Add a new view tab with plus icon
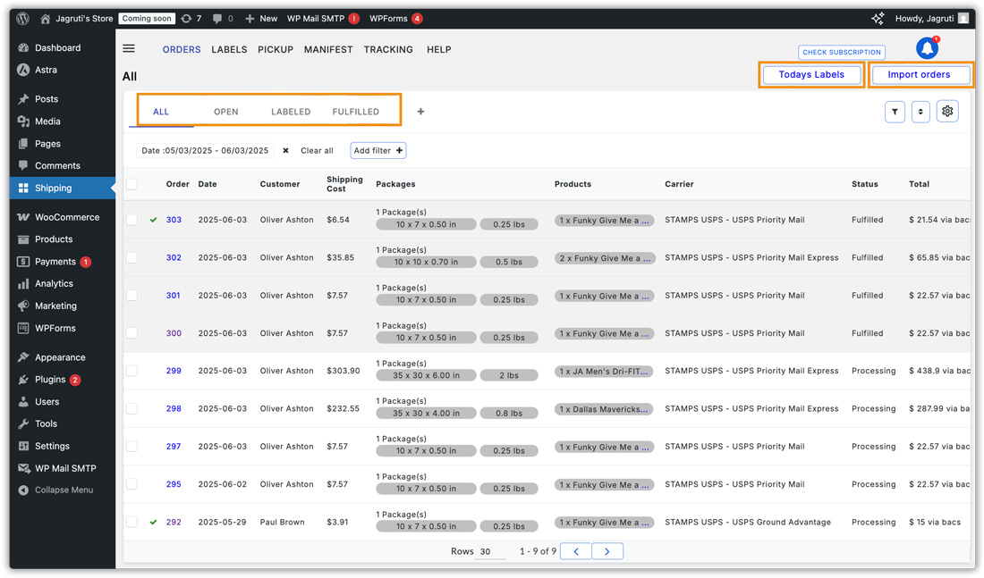 (x=420, y=112)
